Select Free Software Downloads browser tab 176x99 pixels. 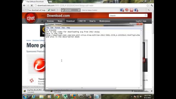point(35,2)
